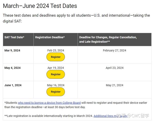Click the Deadline for Changes column header
This screenshot has width=153, height=122.
(108, 39)
